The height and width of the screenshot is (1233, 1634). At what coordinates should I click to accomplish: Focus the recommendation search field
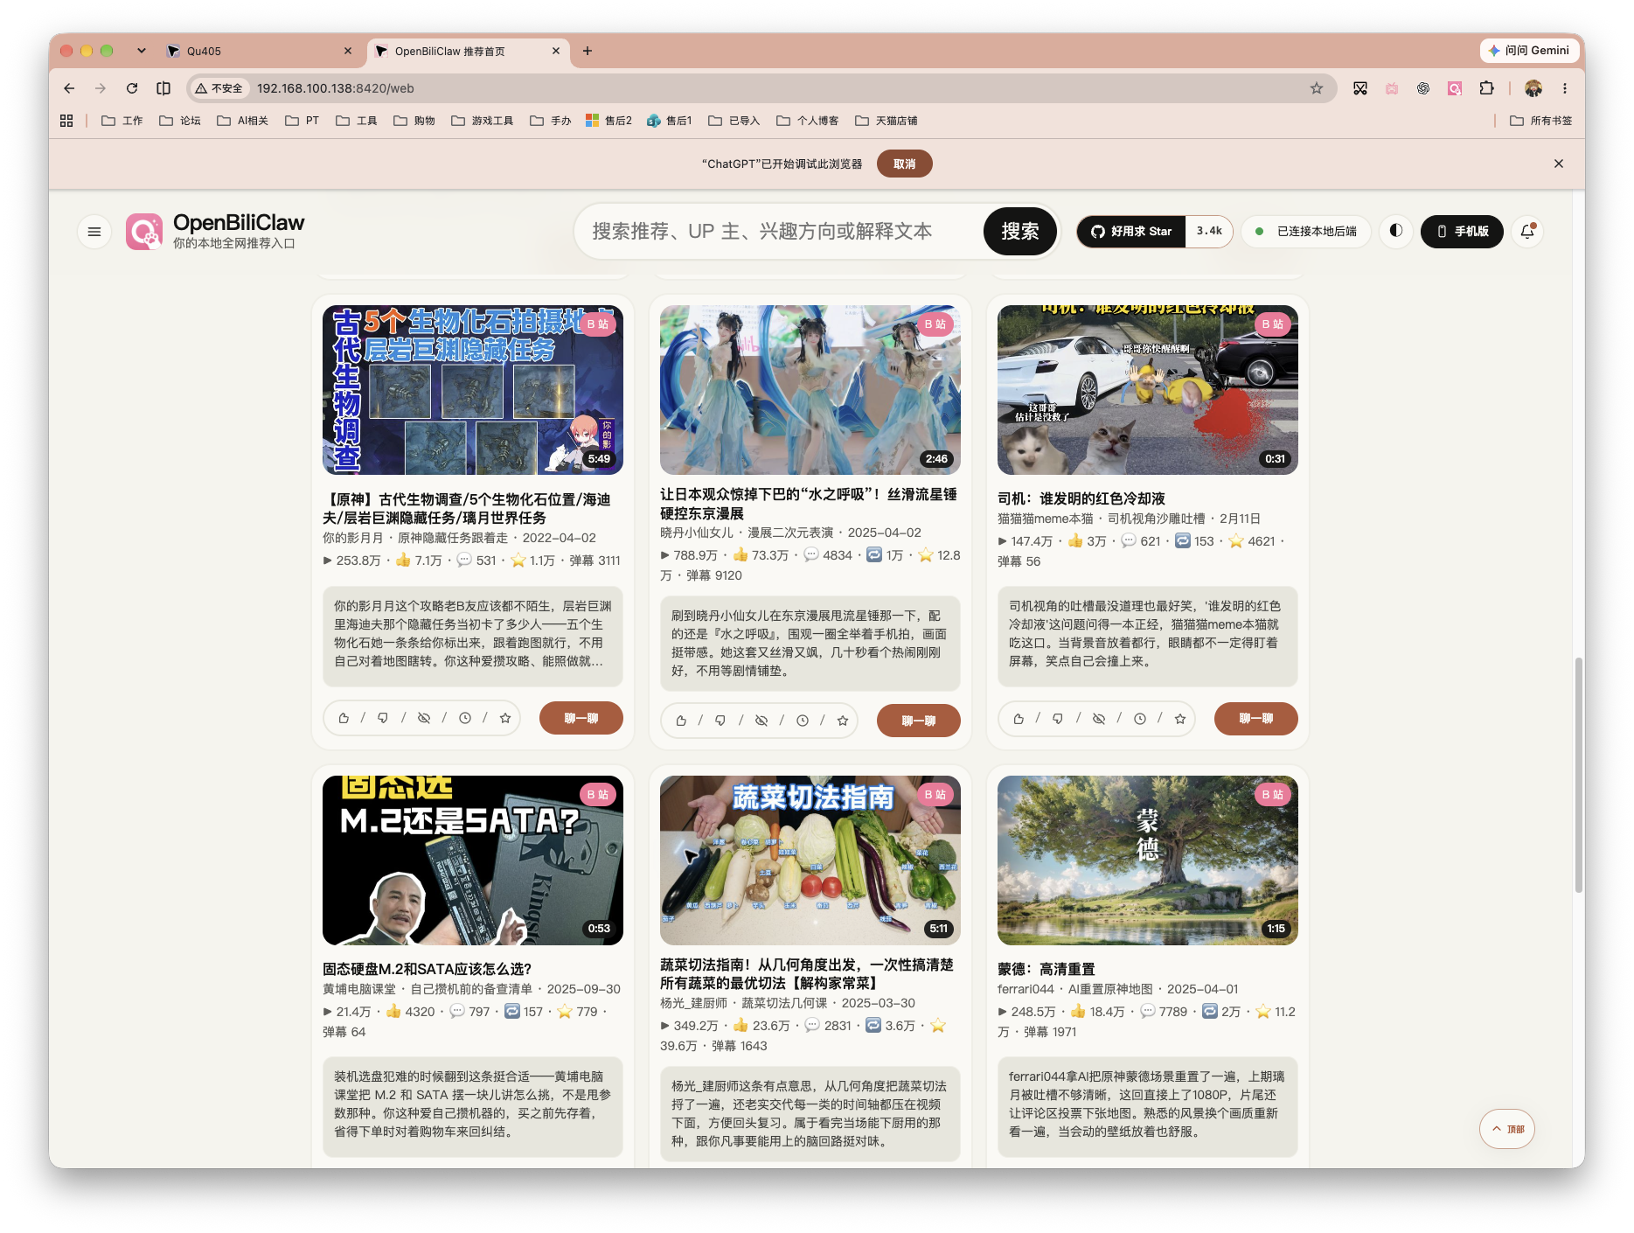(x=778, y=232)
